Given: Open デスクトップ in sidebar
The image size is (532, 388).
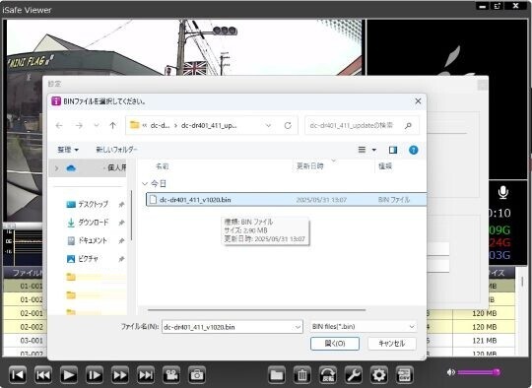Looking at the screenshot, I should (93, 204).
